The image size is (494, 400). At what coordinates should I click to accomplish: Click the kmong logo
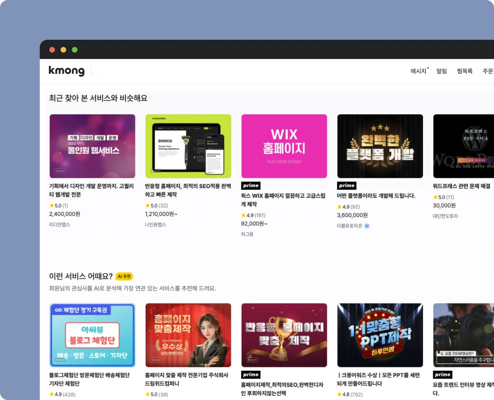(x=67, y=71)
